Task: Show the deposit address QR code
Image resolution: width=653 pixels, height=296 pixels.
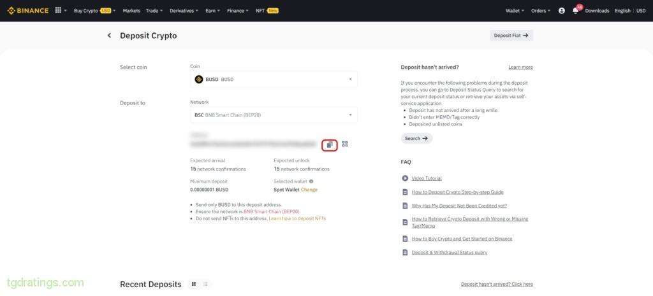Action: pos(345,144)
